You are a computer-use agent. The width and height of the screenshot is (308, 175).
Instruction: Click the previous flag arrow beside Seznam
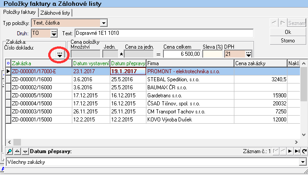[274, 23]
